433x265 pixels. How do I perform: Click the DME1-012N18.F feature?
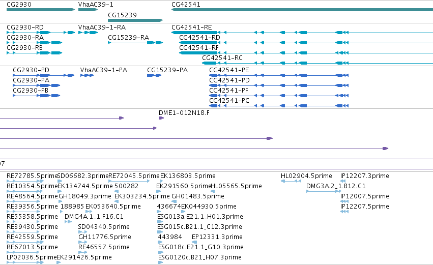(161, 118)
